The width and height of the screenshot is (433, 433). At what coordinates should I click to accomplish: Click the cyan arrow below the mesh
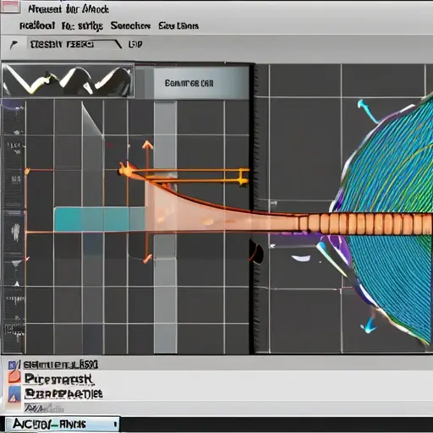click(369, 326)
